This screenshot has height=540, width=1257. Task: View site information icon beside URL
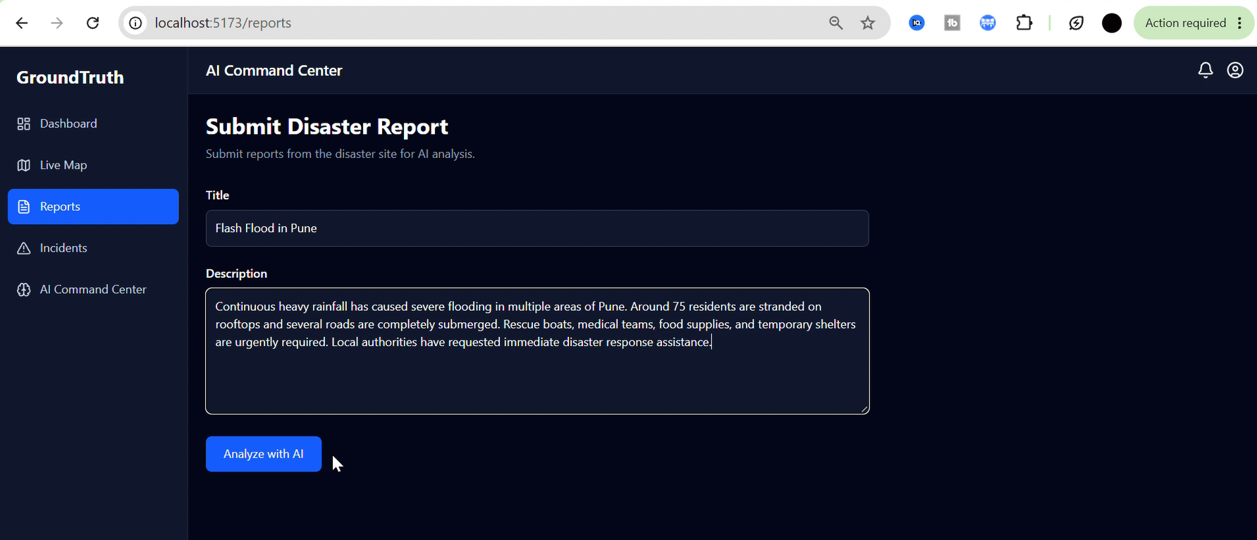[135, 23]
